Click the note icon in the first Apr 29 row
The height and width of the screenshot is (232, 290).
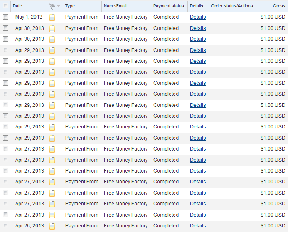pyautogui.click(x=52, y=50)
